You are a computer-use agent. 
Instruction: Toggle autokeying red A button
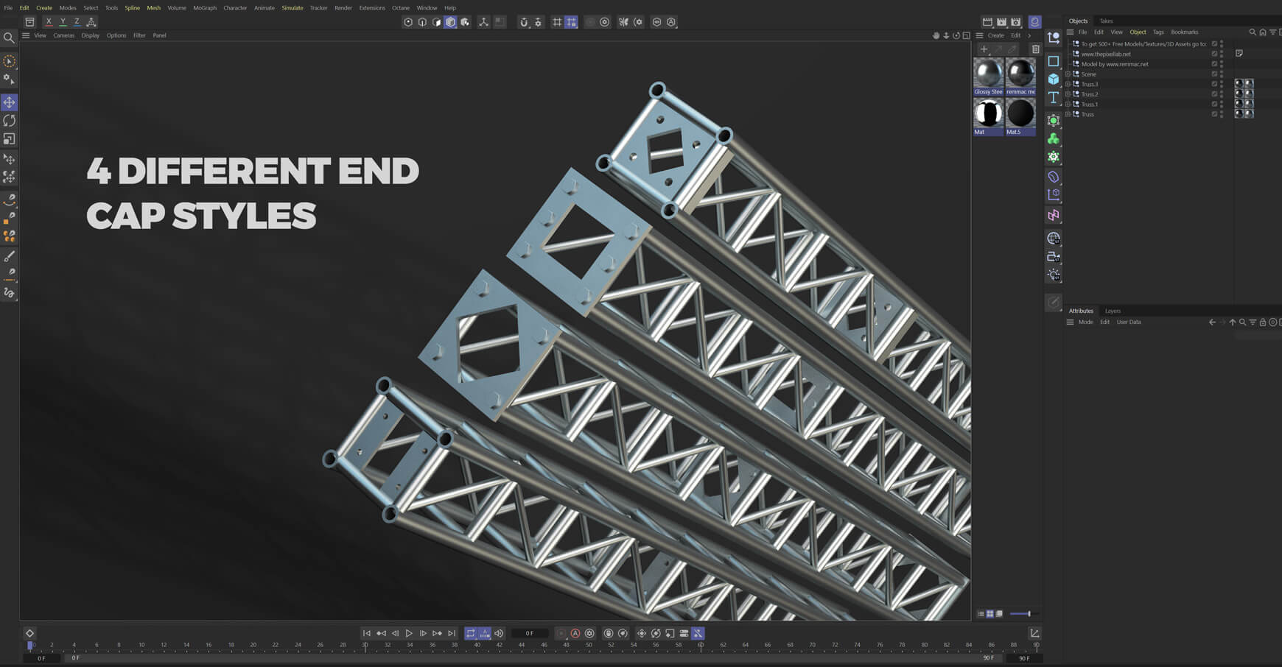tap(575, 633)
